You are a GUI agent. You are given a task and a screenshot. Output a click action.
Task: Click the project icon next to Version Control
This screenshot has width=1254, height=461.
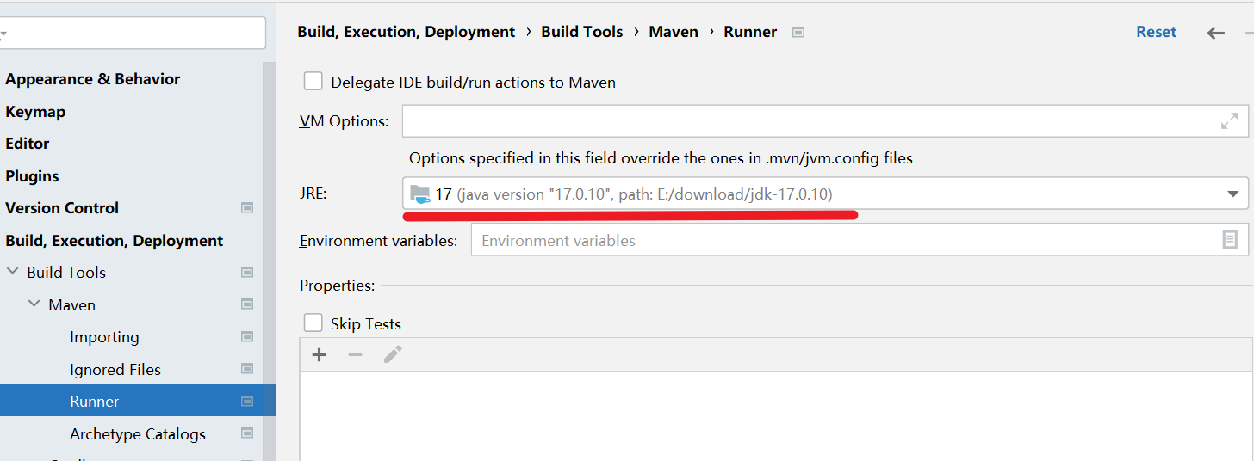pos(247,208)
